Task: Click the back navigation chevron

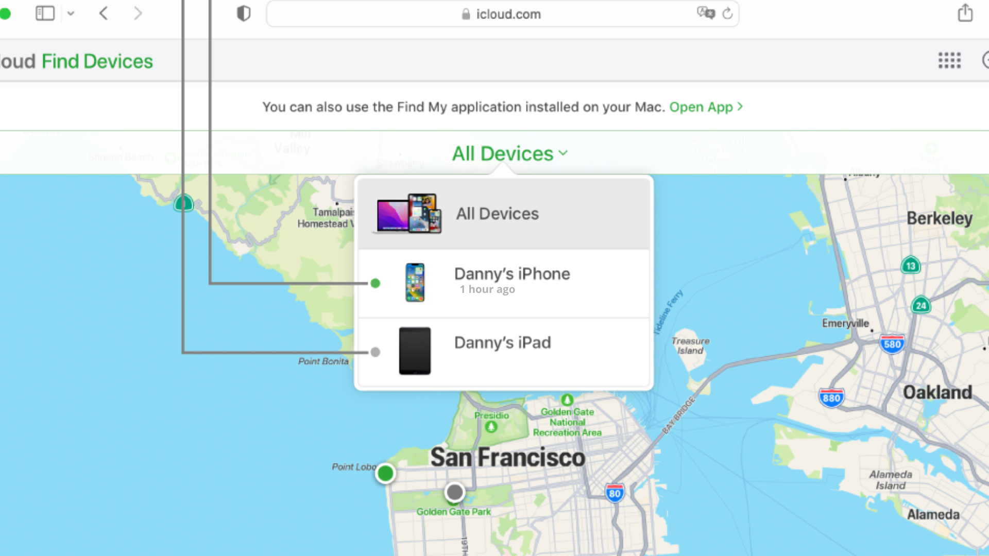Action: tap(103, 13)
